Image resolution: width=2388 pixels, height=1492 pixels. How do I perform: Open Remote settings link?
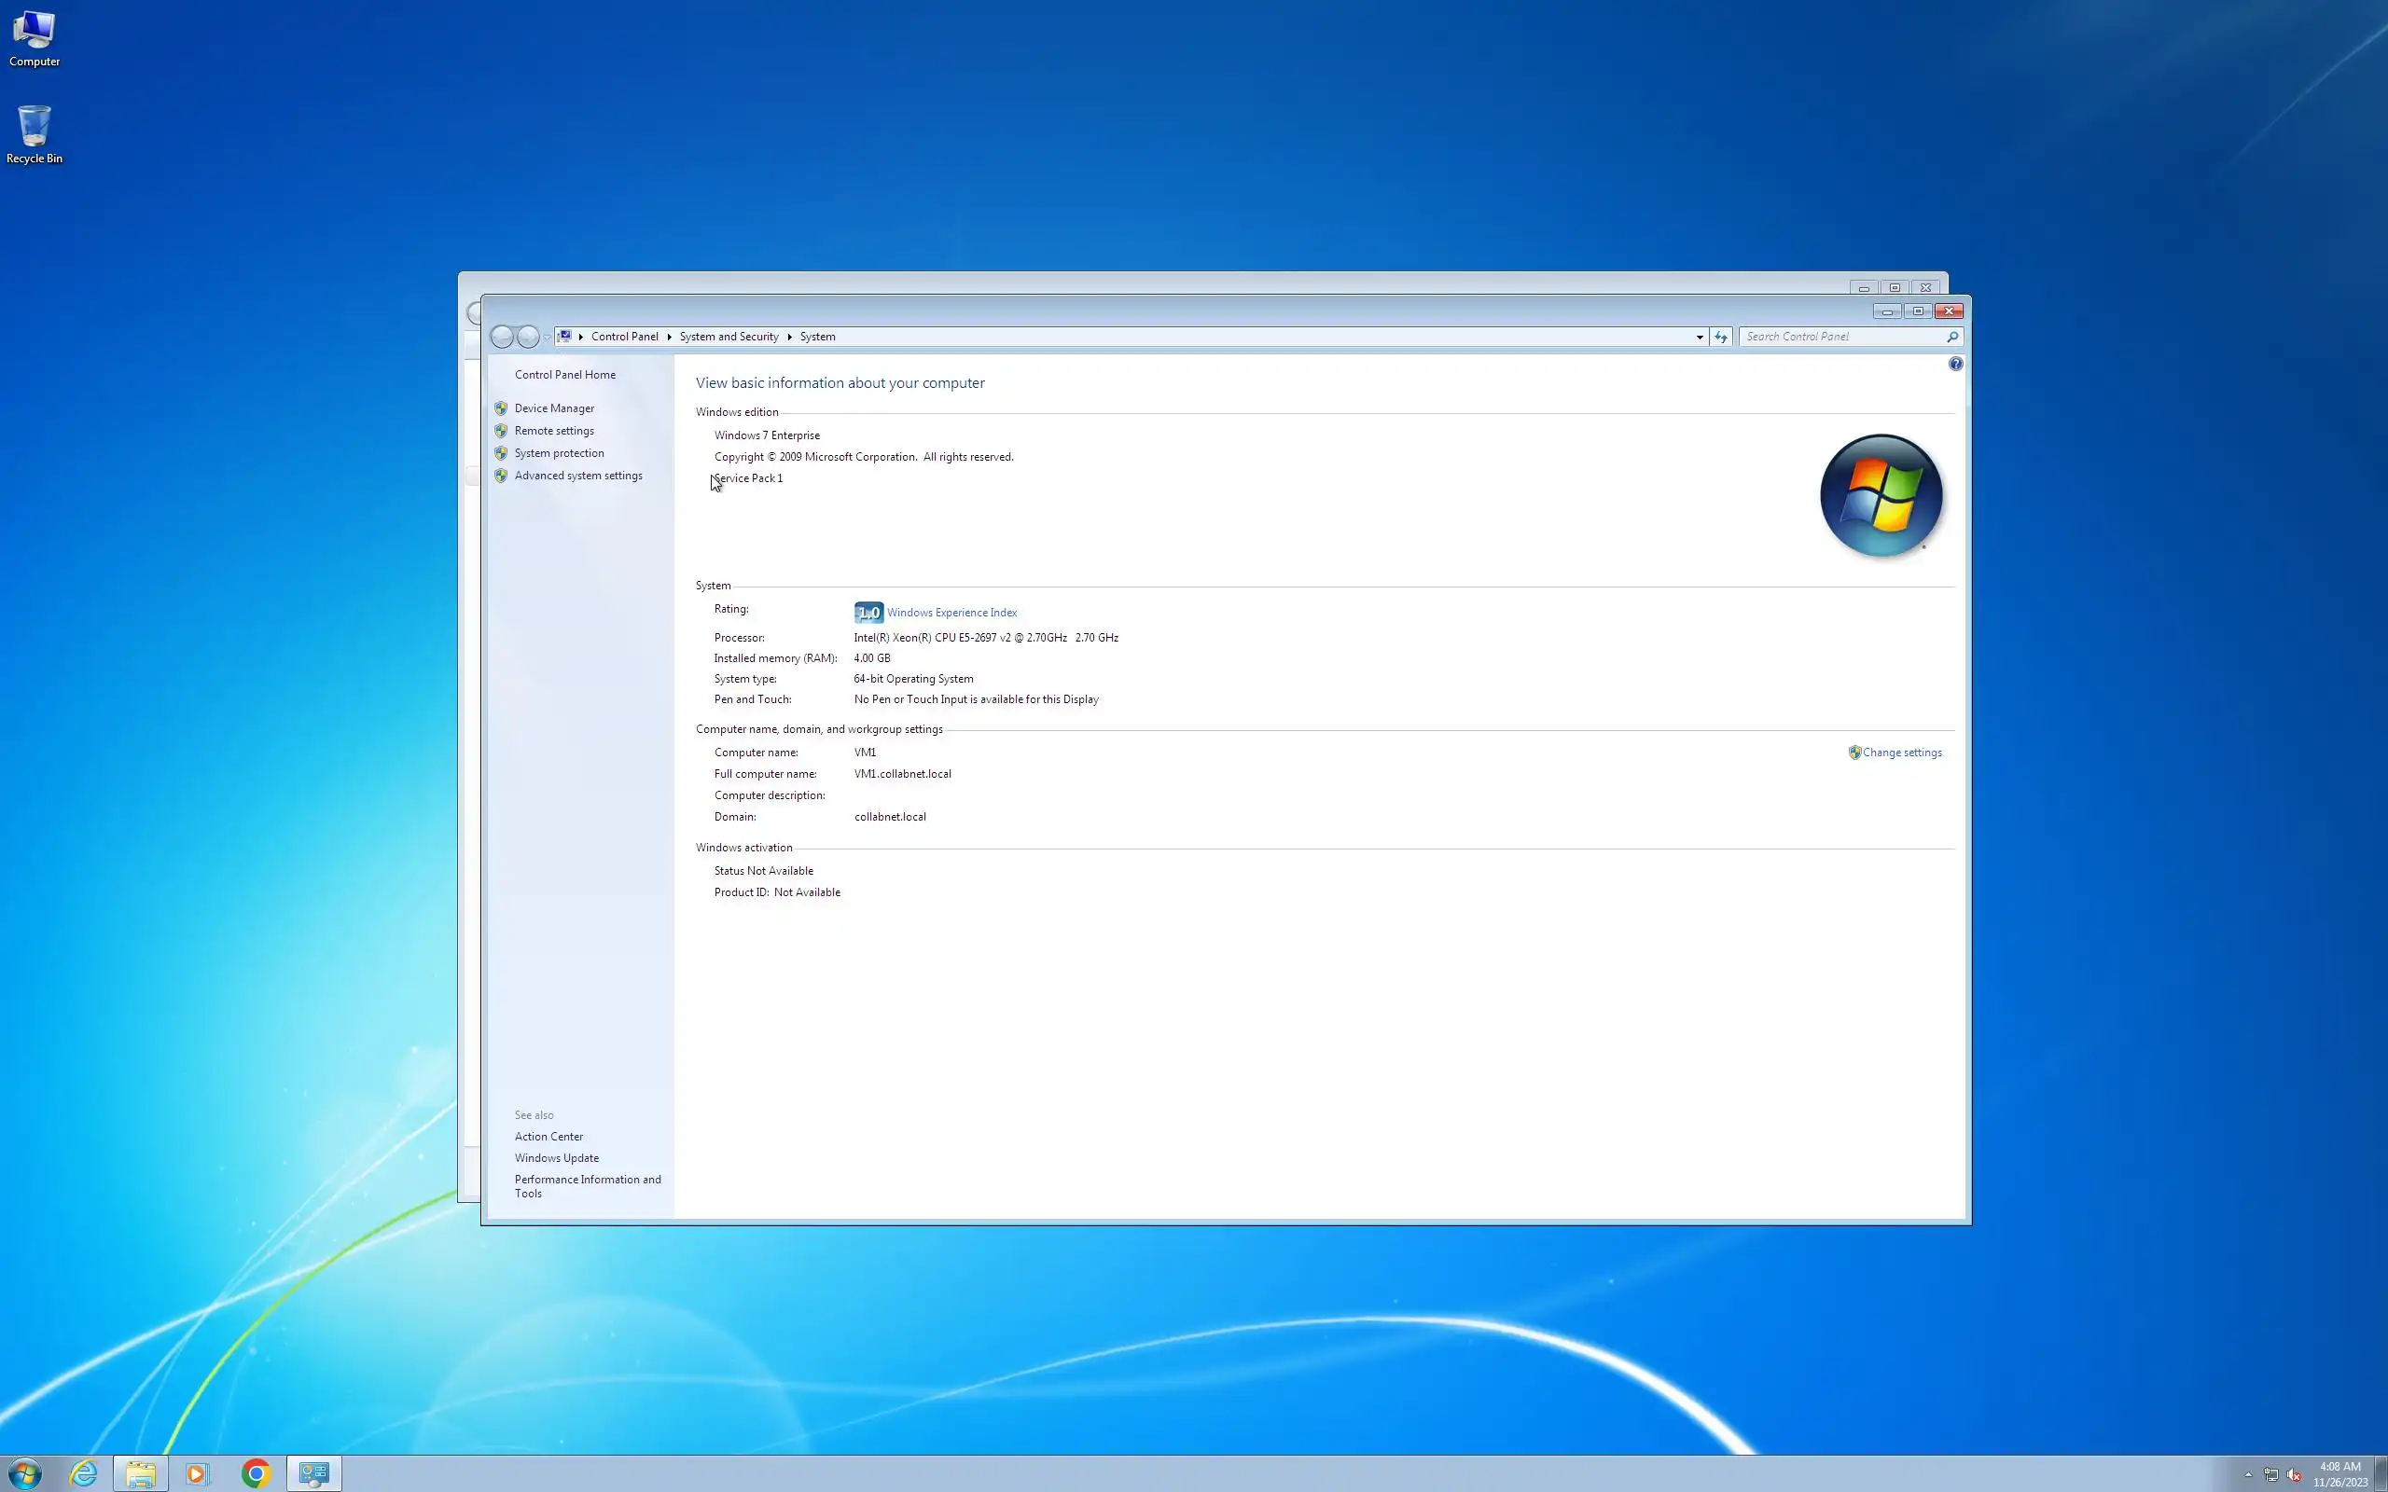click(553, 431)
